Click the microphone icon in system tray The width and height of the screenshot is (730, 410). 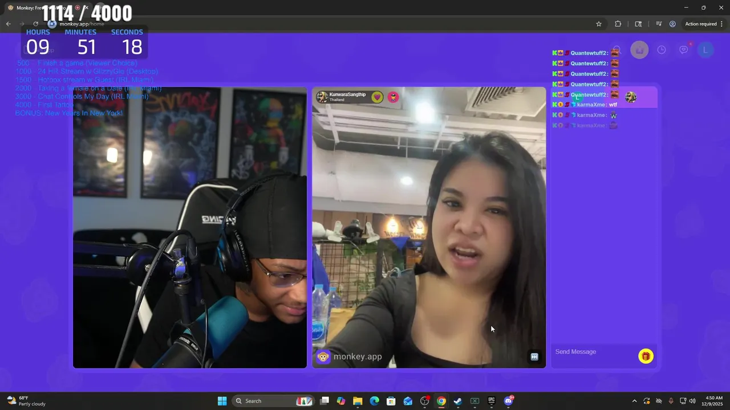671,401
